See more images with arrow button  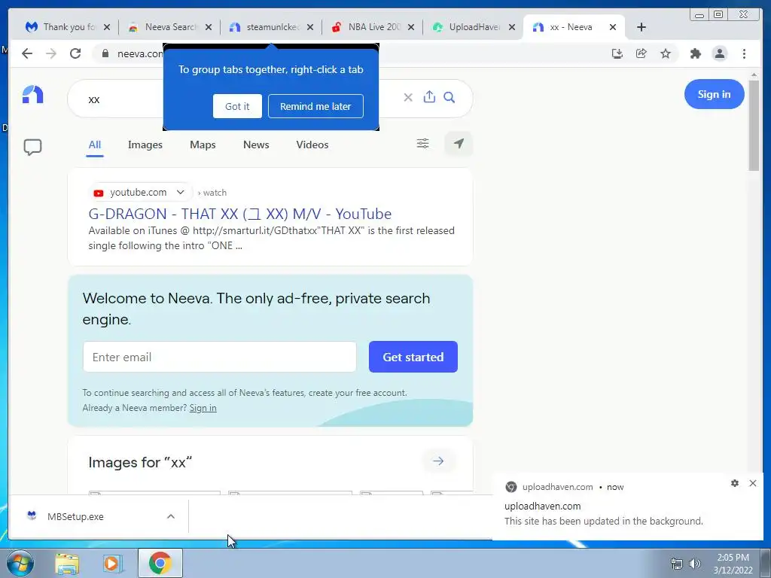[438, 461]
